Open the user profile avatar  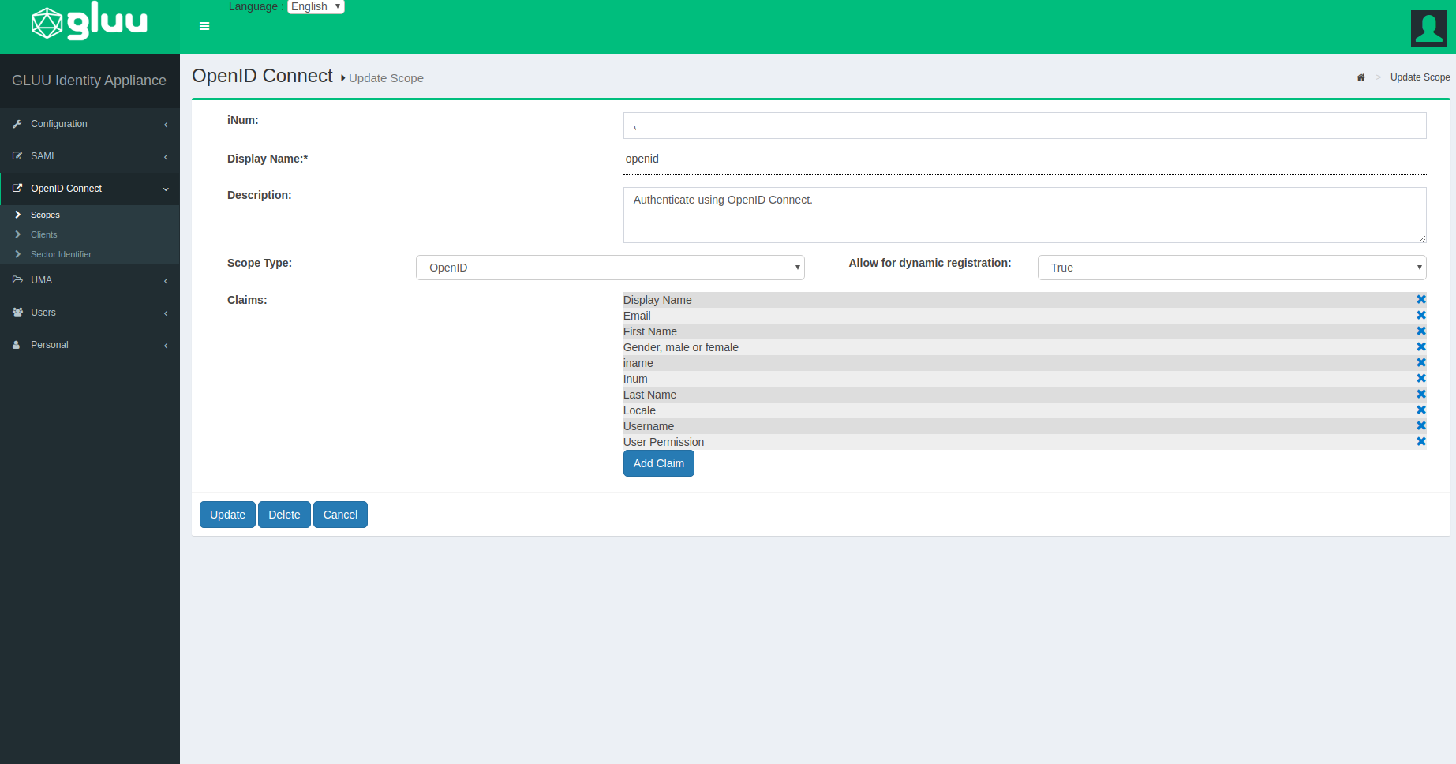point(1429,28)
